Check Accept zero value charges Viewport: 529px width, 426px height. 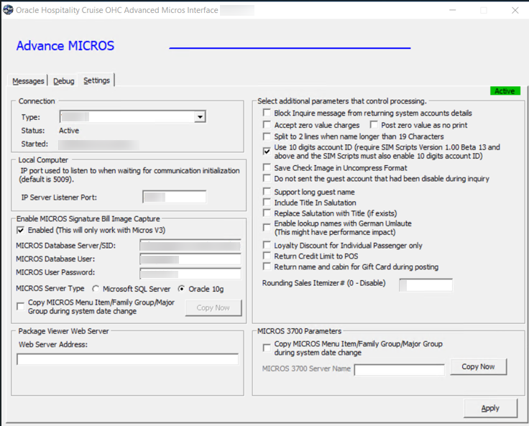point(267,125)
